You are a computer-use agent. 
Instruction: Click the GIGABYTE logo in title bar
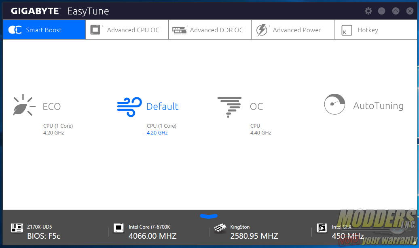(35, 11)
